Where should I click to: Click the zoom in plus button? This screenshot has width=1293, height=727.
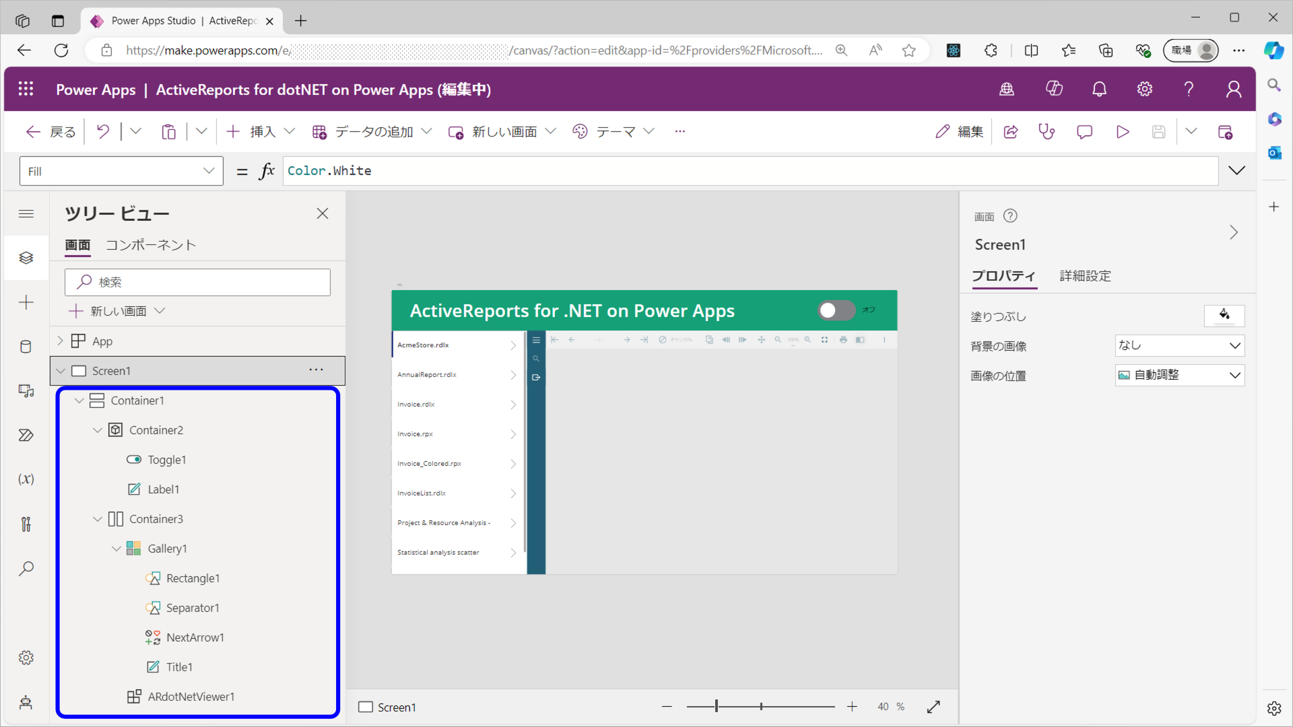[x=852, y=707]
